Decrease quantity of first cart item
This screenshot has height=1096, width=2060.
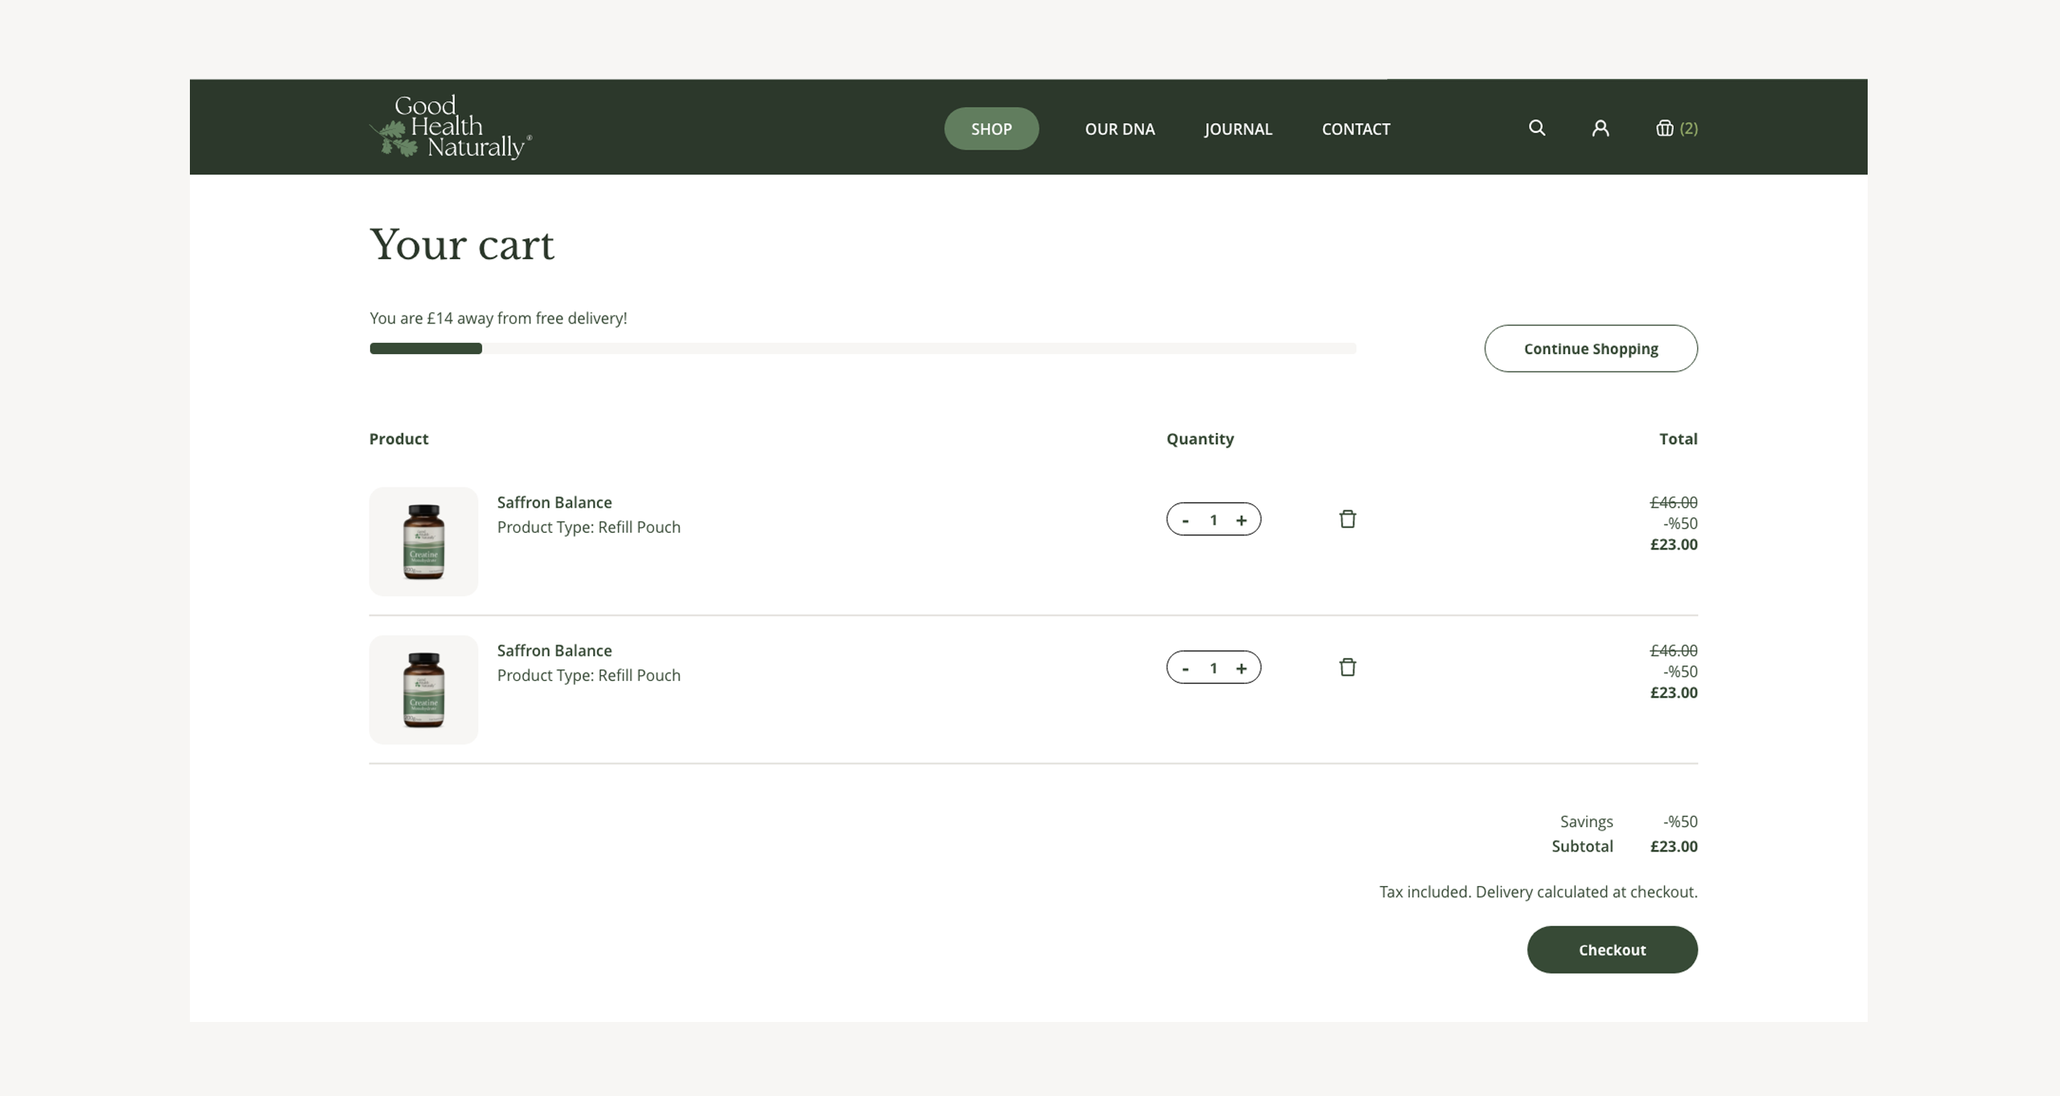pyautogui.click(x=1185, y=520)
